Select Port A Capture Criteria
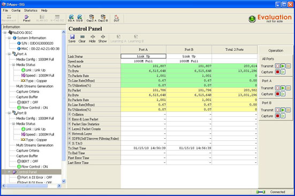Viewport: 295px width, 196px height. coord(28,92)
